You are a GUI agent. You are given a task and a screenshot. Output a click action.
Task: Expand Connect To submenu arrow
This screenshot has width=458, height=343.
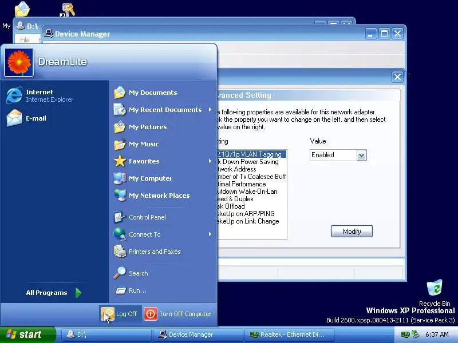coord(210,234)
